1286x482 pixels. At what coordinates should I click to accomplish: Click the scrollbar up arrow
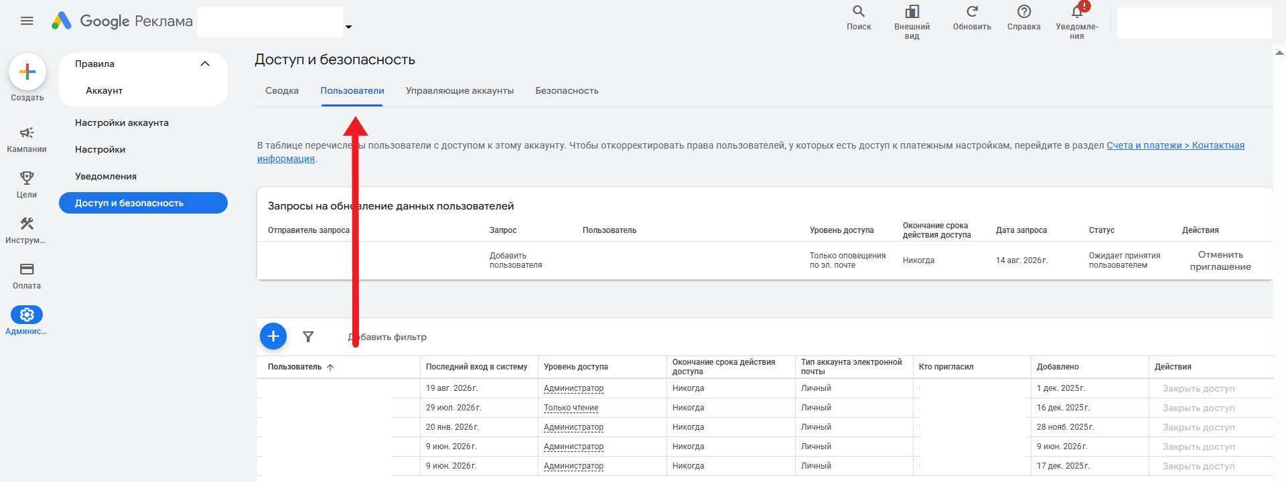click(x=1279, y=52)
